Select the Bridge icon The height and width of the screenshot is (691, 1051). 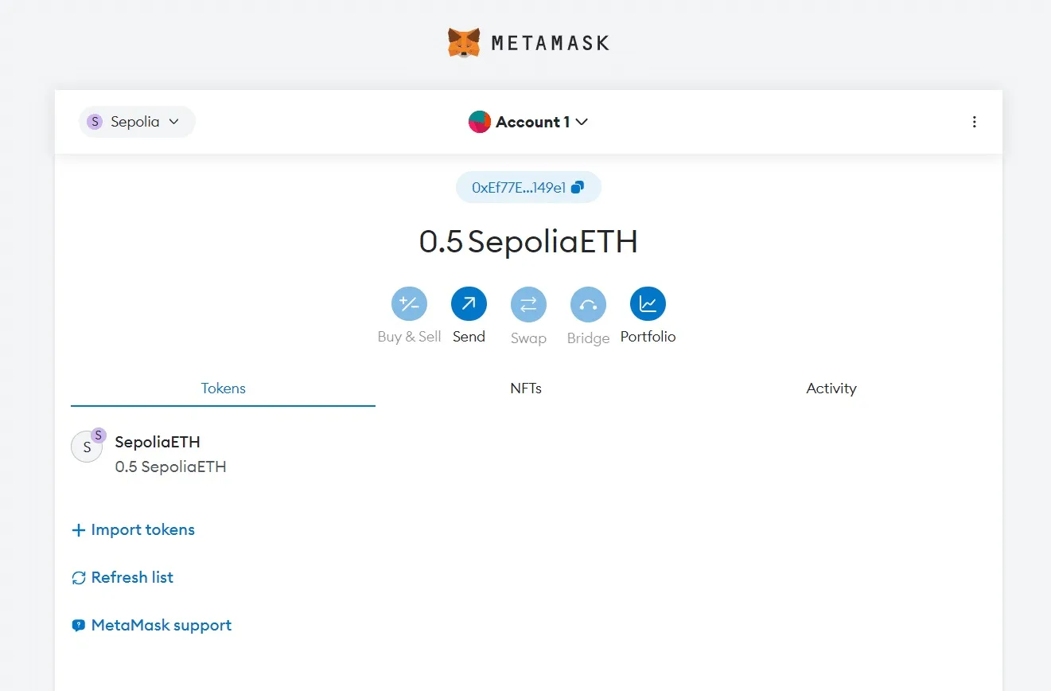coord(588,303)
